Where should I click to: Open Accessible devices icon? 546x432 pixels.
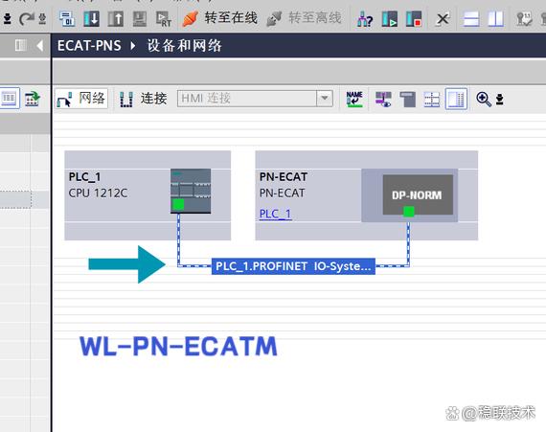coord(365,19)
